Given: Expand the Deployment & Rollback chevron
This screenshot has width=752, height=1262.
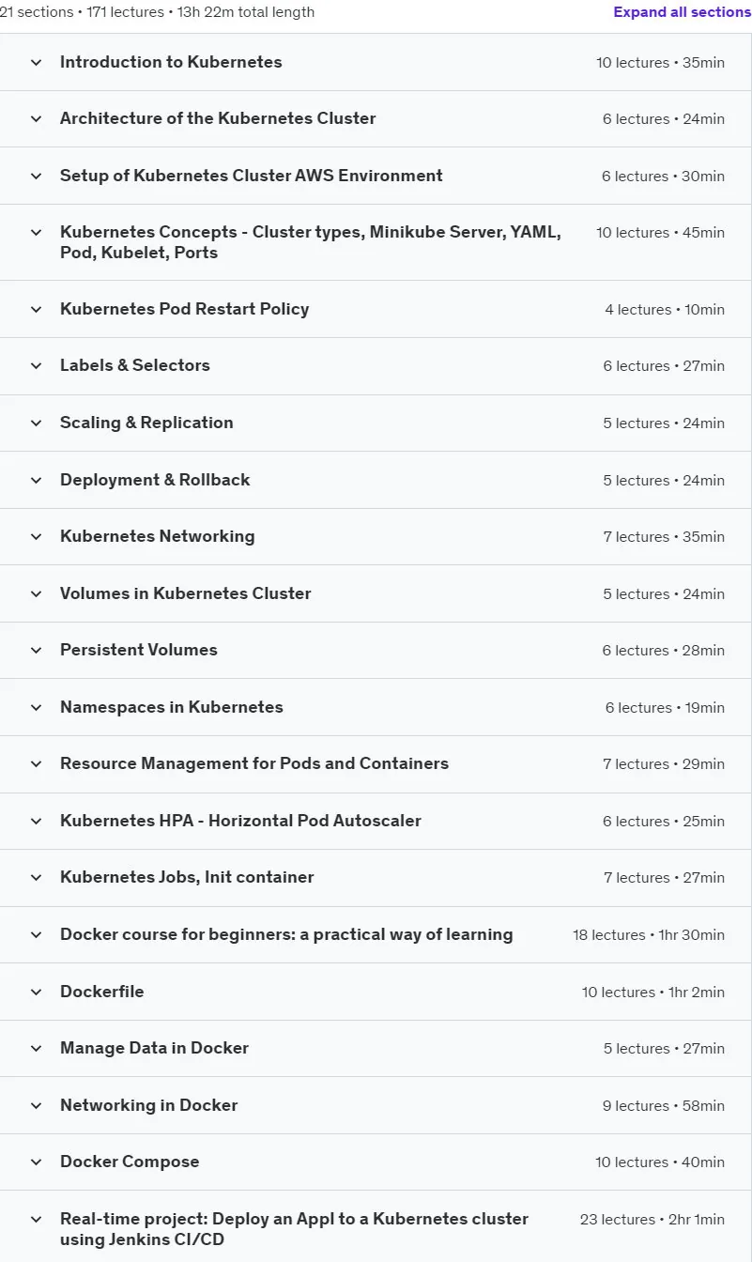Looking at the screenshot, I should (37, 480).
